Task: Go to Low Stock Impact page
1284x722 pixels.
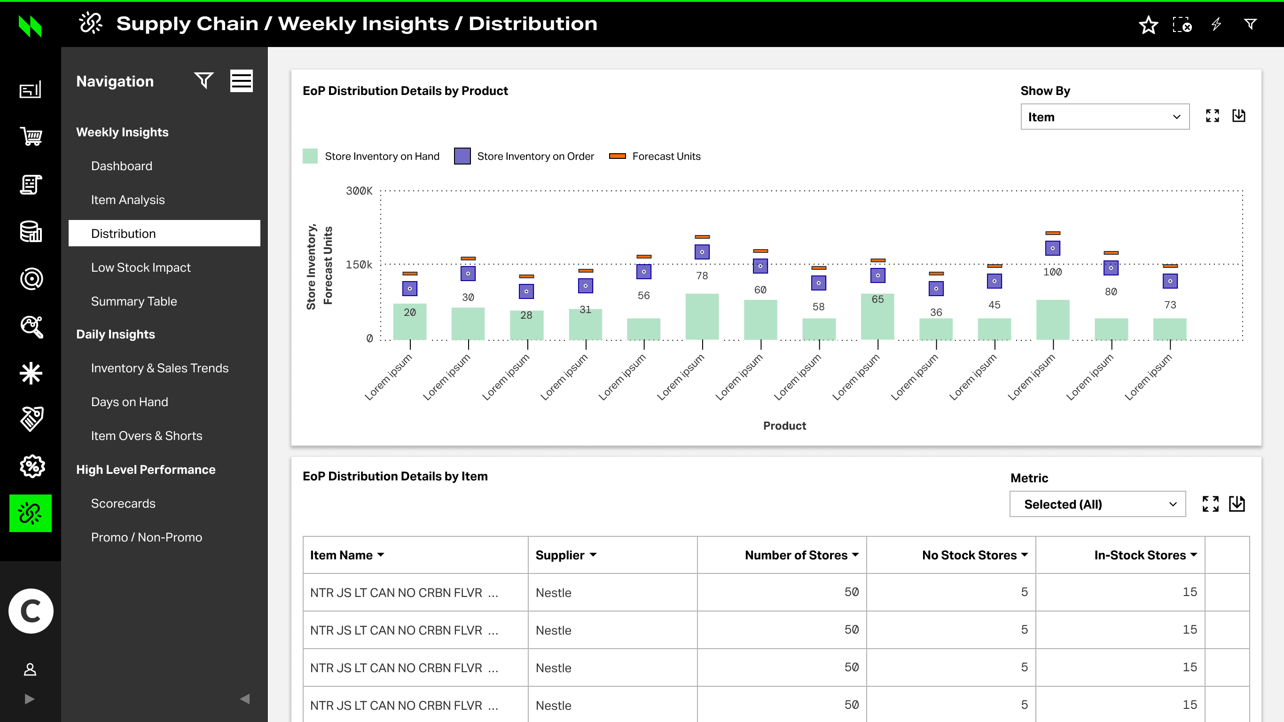Action: 141,267
